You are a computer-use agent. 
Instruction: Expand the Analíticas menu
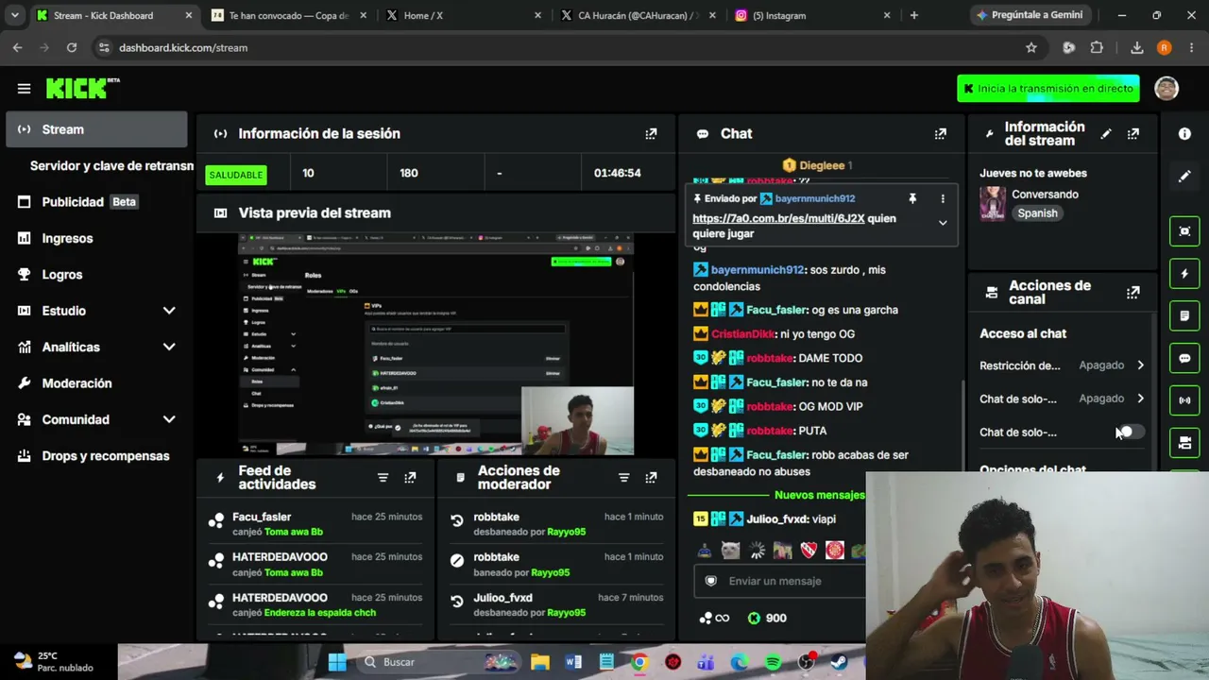click(169, 347)
